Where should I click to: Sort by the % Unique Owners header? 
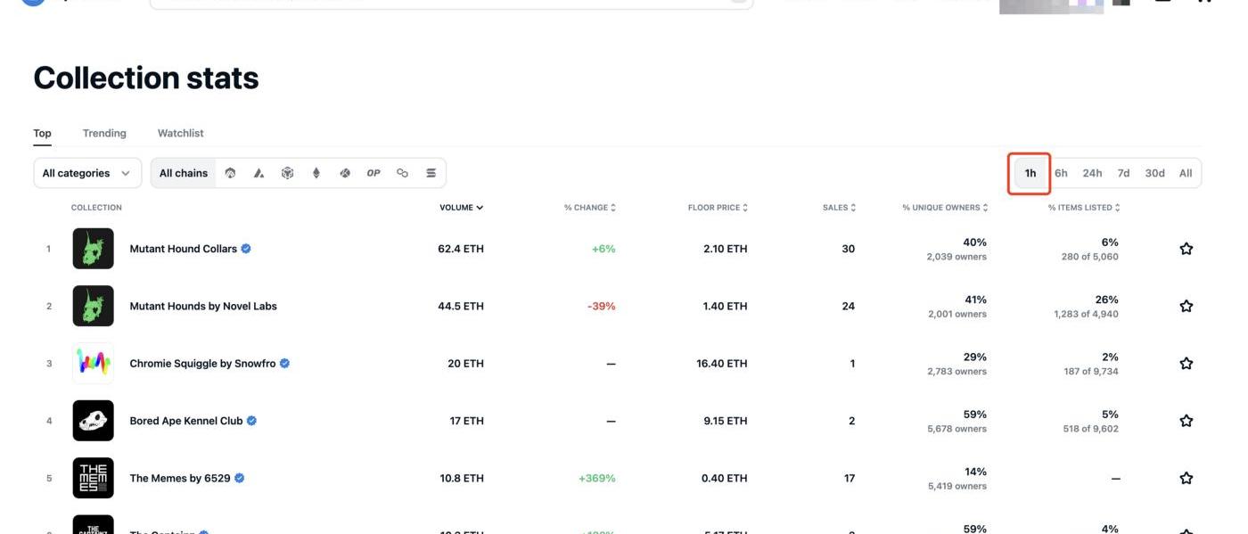tap(945, 208)
